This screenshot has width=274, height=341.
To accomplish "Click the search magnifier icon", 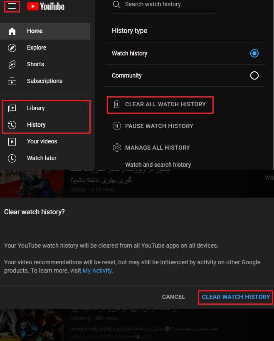I will coord(117,5).
